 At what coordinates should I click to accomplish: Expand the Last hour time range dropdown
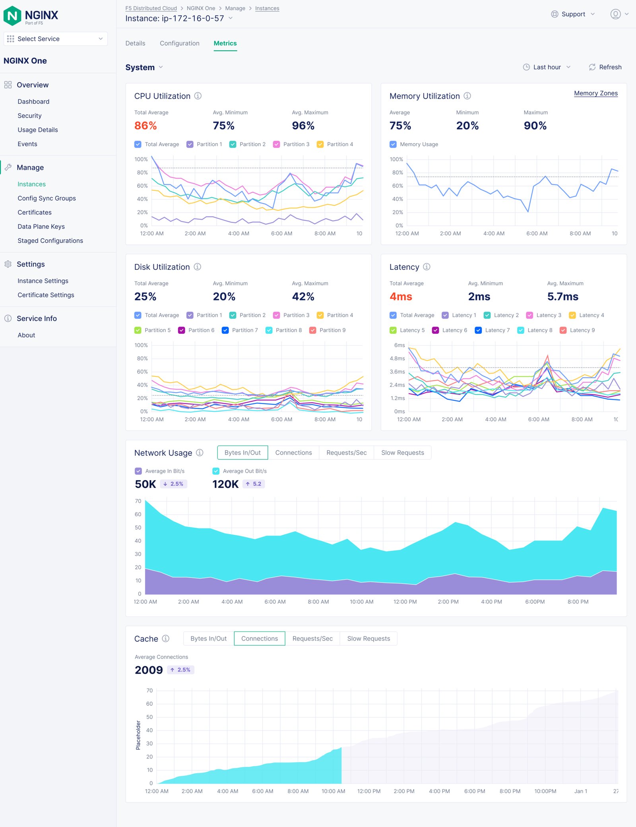point(547,67)
